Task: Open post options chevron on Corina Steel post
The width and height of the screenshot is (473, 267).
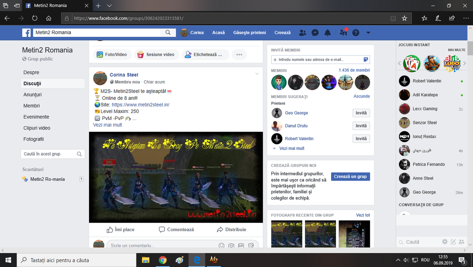Action: click(257, 74)
